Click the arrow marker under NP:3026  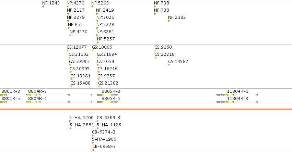coord(97,21)
